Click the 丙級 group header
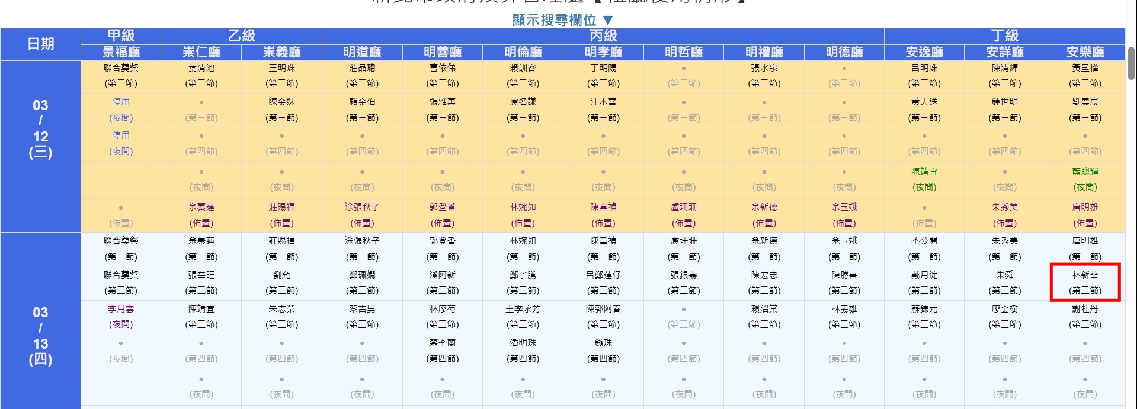The image size is (1137, 409). 603,36
